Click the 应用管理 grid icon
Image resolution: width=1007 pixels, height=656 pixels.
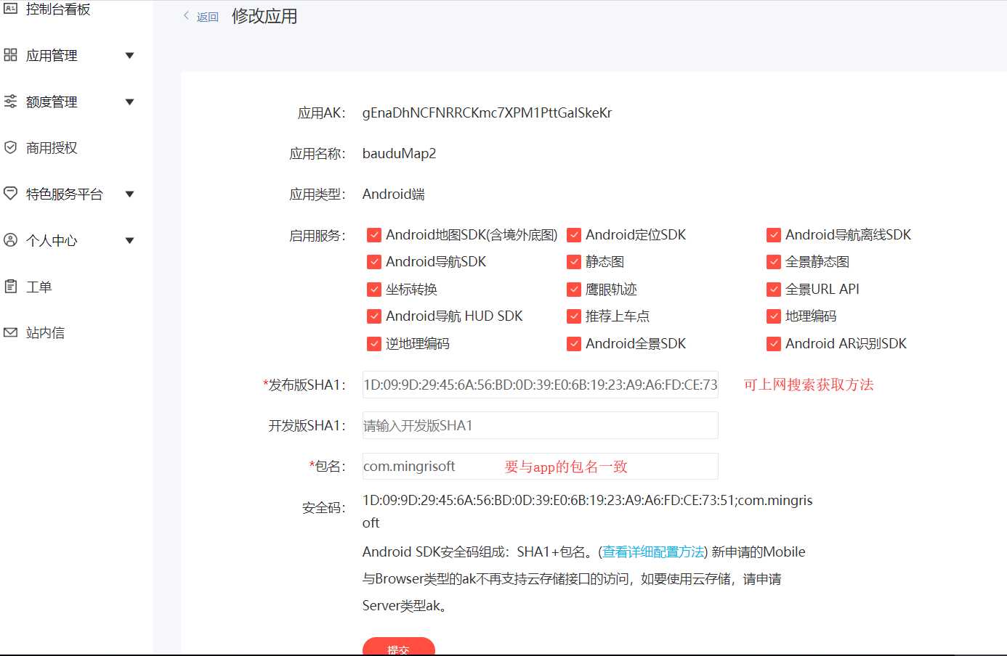[10, 55]
